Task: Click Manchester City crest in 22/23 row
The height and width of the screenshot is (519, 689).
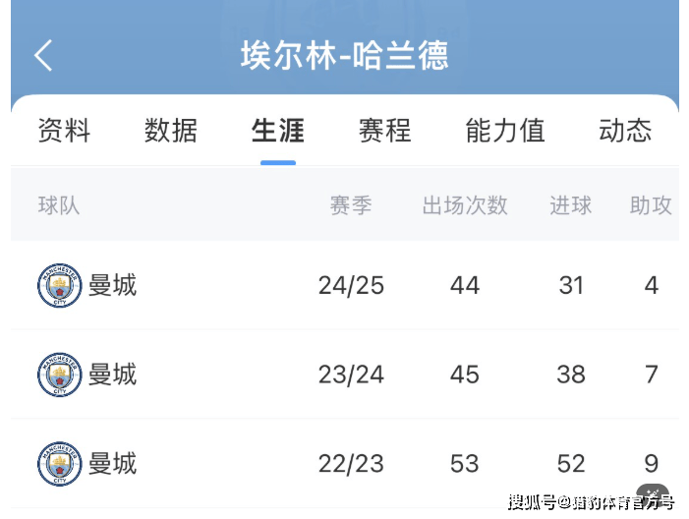Action: [60, 464]
